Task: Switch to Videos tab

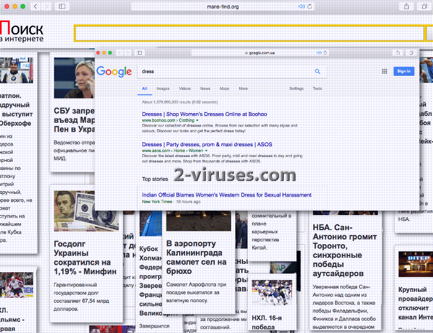Action: coord(185,89)
